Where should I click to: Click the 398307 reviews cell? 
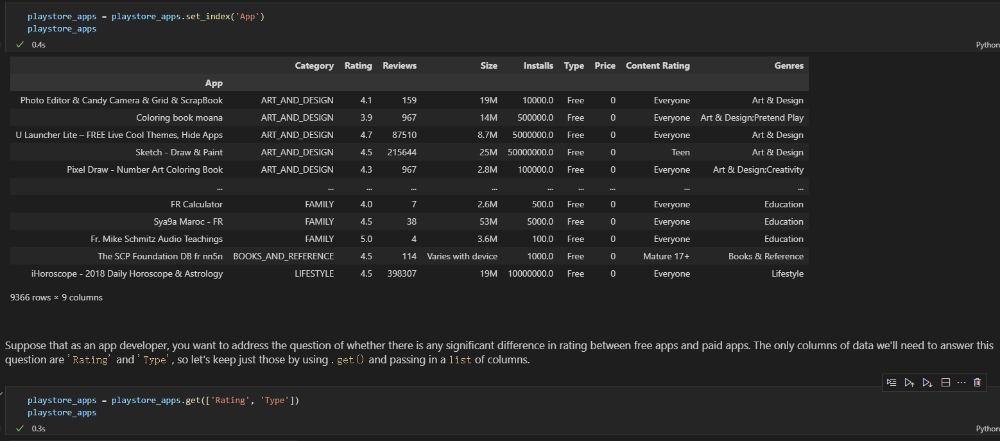(x=402, y=273)
